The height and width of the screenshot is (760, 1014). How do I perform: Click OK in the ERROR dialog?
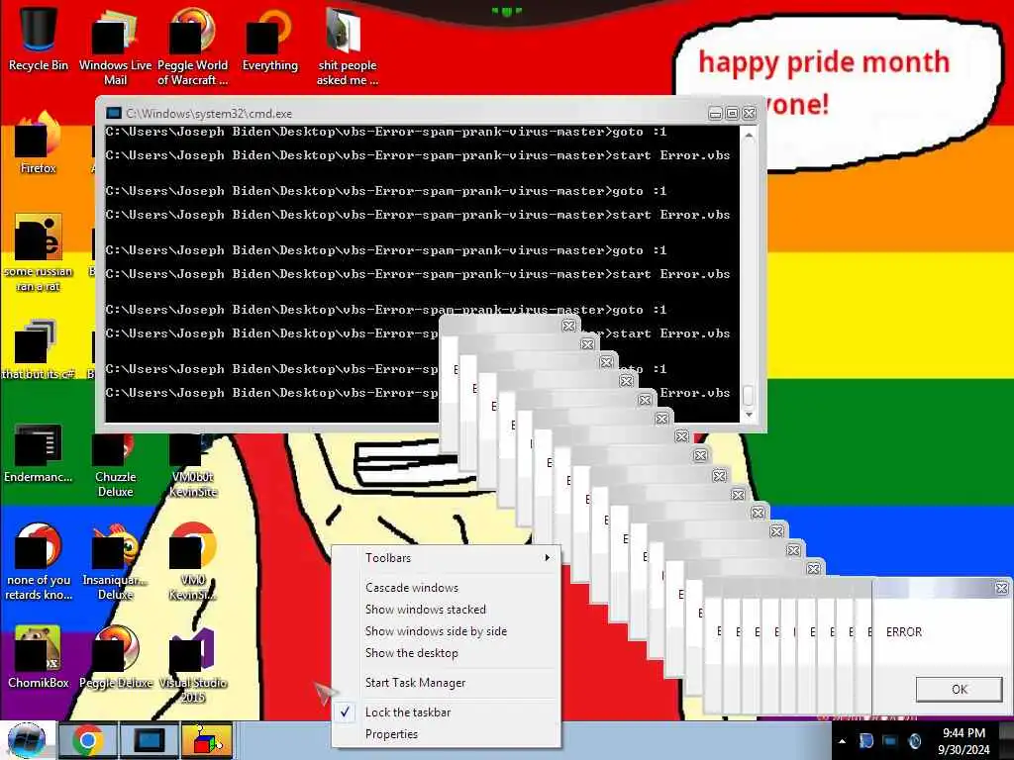(959, 689)
